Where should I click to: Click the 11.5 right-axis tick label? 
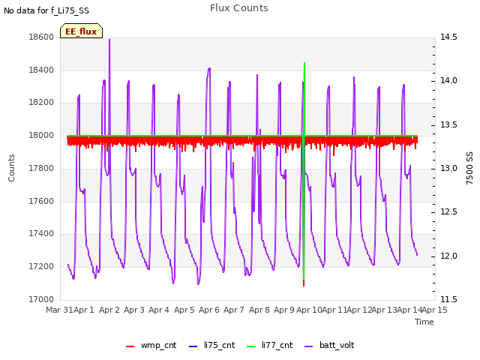pos(448,299)
